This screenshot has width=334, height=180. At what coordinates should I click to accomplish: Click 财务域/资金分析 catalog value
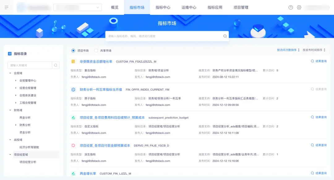point(158,71)
